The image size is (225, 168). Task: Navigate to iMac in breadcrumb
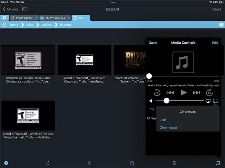(30, 25)
